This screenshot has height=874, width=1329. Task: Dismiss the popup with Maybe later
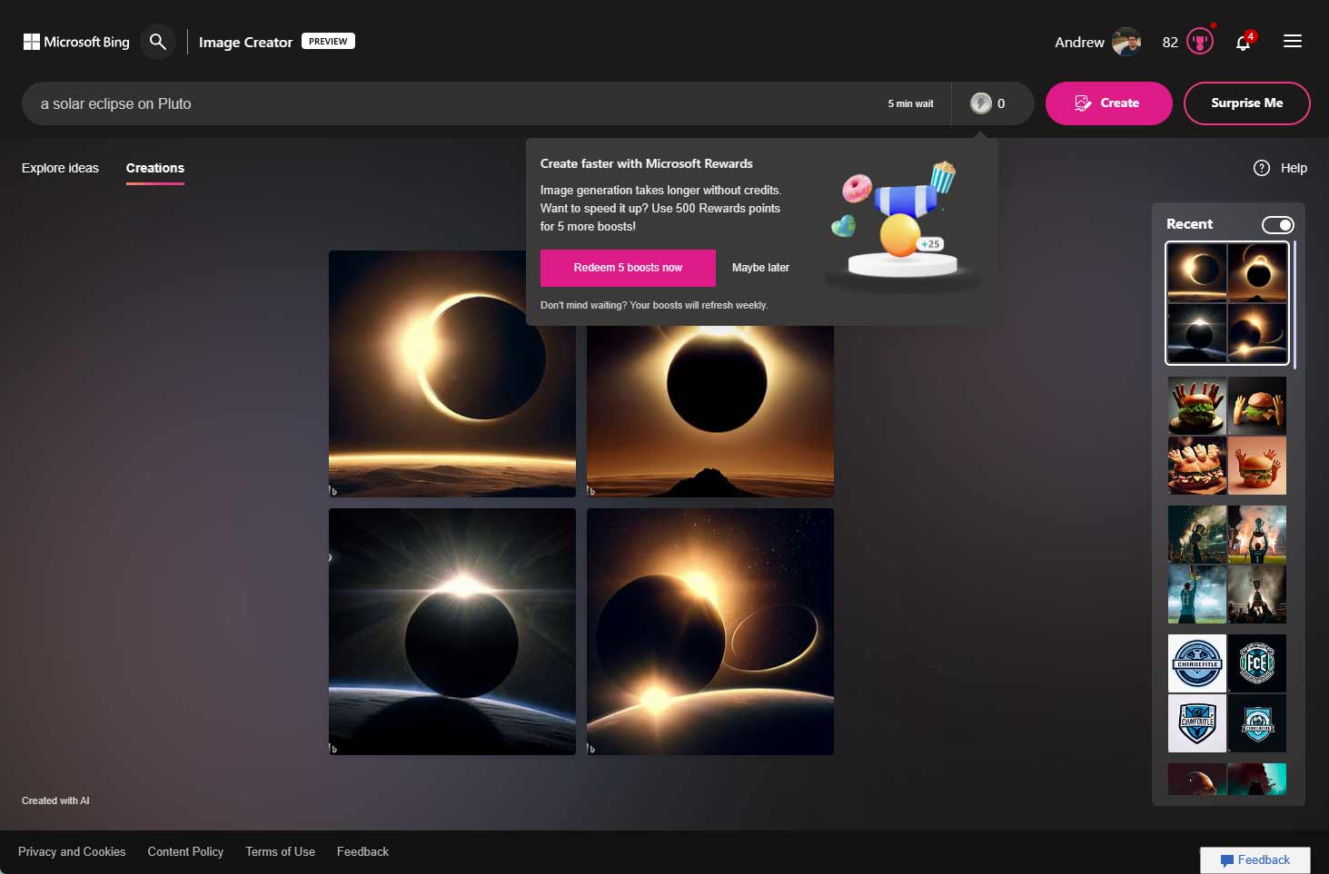[x=760, y=268]
